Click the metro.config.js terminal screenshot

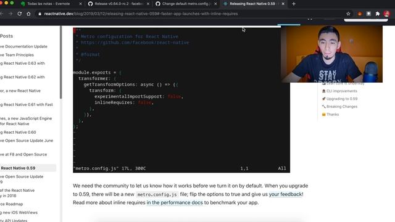click(181, 100)
